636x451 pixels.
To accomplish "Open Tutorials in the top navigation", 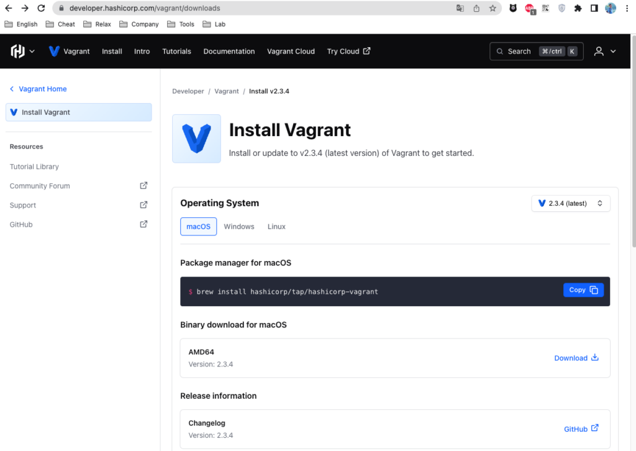I will click(x=176, y=51).
